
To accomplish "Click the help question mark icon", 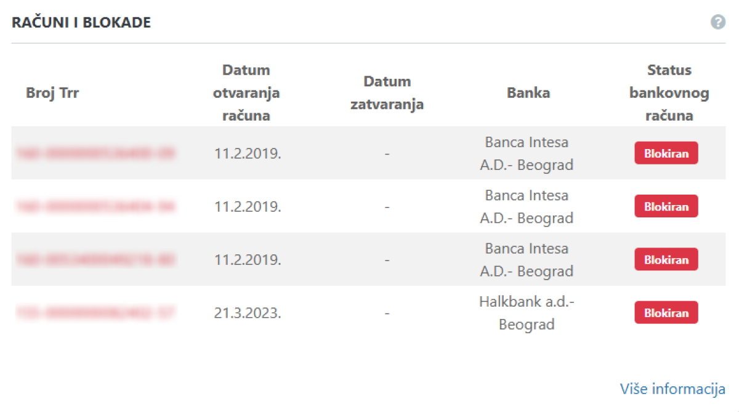I will click(x=717, y=23).
